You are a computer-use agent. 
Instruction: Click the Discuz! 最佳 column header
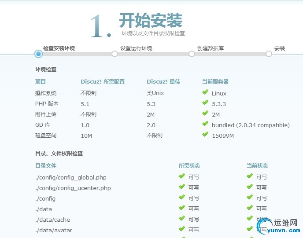pyautogui.click(x=163, y=82)
